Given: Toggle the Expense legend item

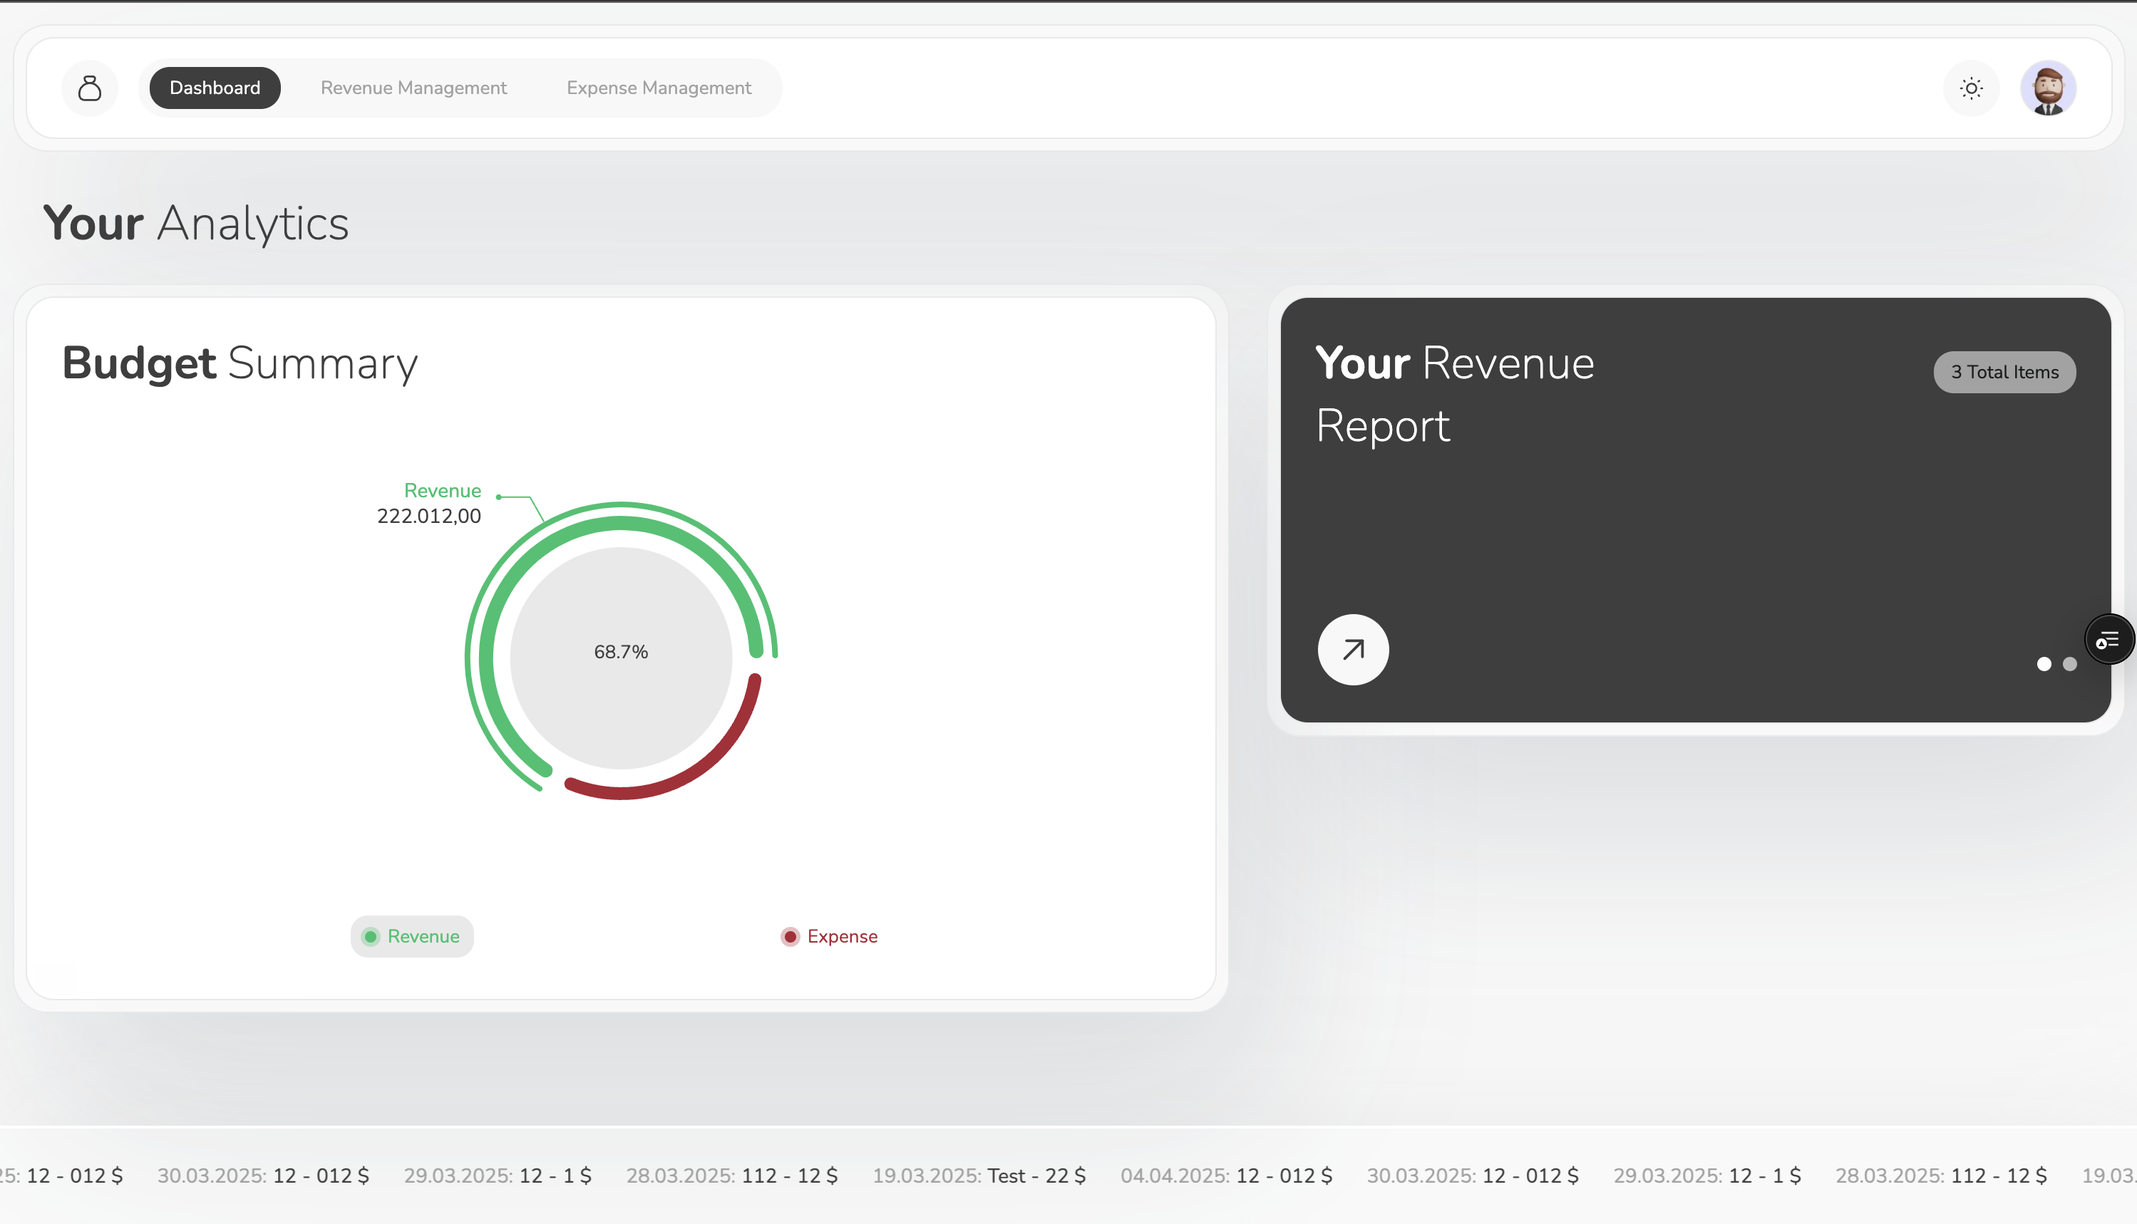Looking at the screenshot, I should tap(829, 936).
